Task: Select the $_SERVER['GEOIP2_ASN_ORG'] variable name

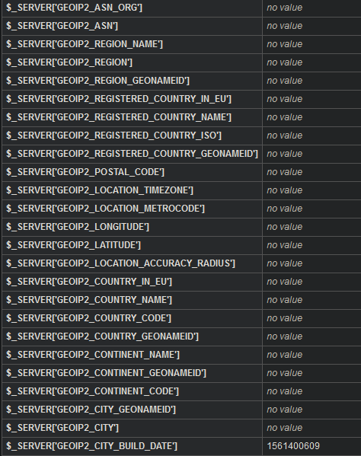Action: [74, 8]
